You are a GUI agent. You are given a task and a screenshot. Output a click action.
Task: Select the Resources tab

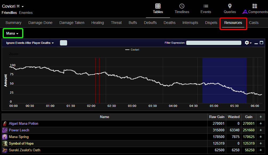click(x=233, y=23)
